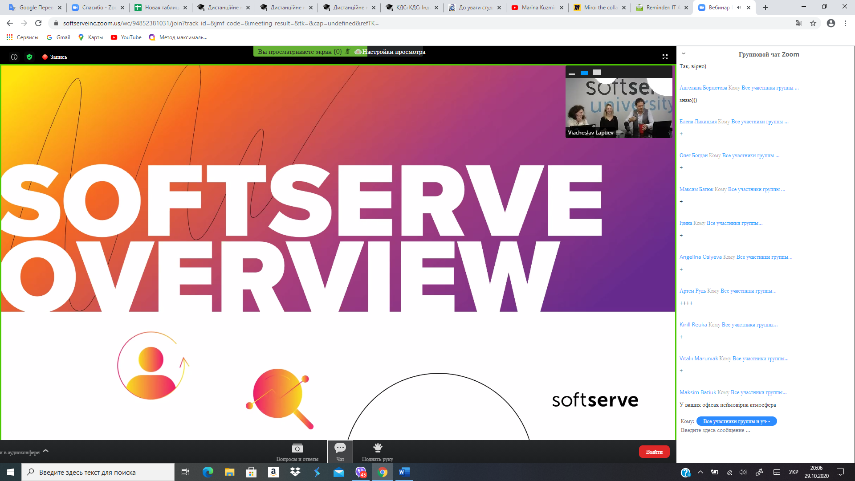The height and width of the screenshot is (481, 855).
Task: Toggle the Чат chat panel
Action: 340,452
